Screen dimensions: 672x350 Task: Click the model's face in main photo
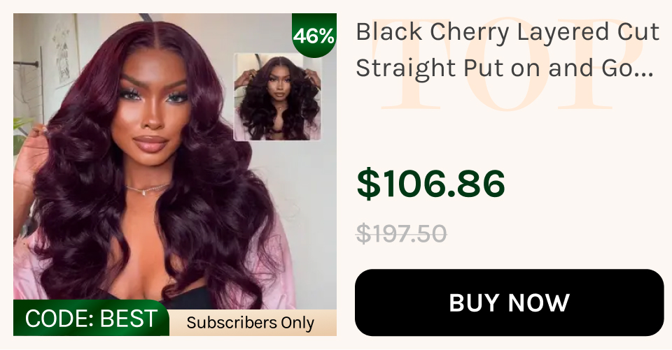click(x=153, y=107)
